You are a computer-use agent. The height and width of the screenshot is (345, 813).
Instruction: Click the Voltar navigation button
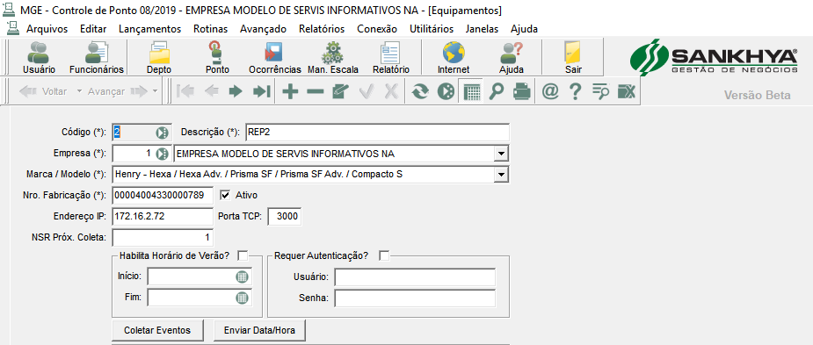point(44,91)
